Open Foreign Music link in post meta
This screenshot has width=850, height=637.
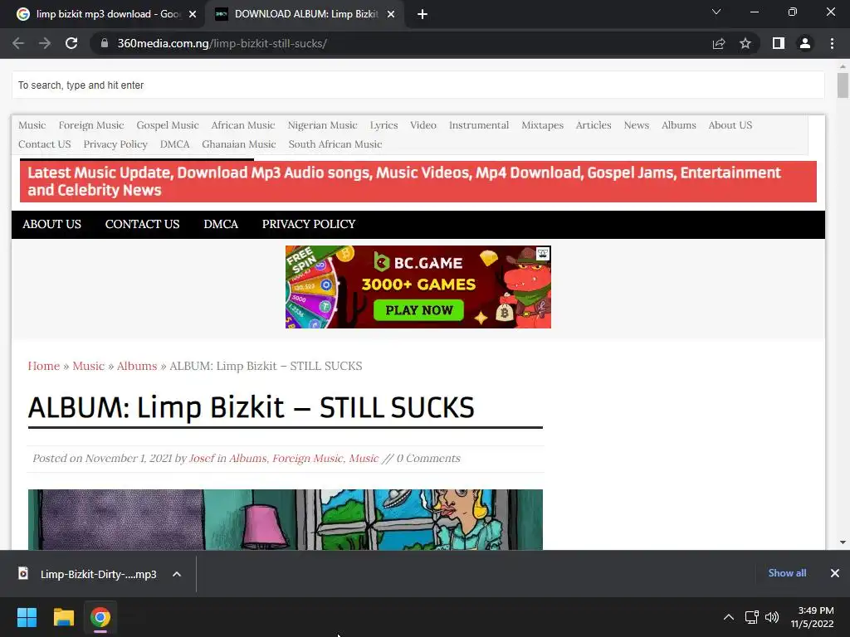point(307,458)
